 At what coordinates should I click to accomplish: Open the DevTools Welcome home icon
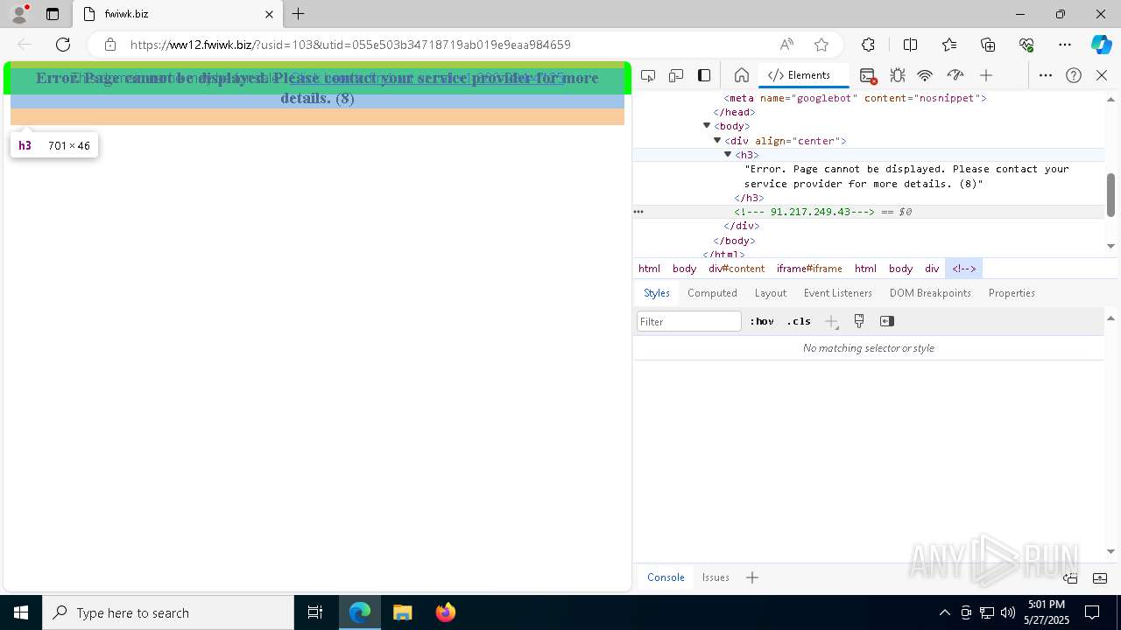click(x=741, y=75)
